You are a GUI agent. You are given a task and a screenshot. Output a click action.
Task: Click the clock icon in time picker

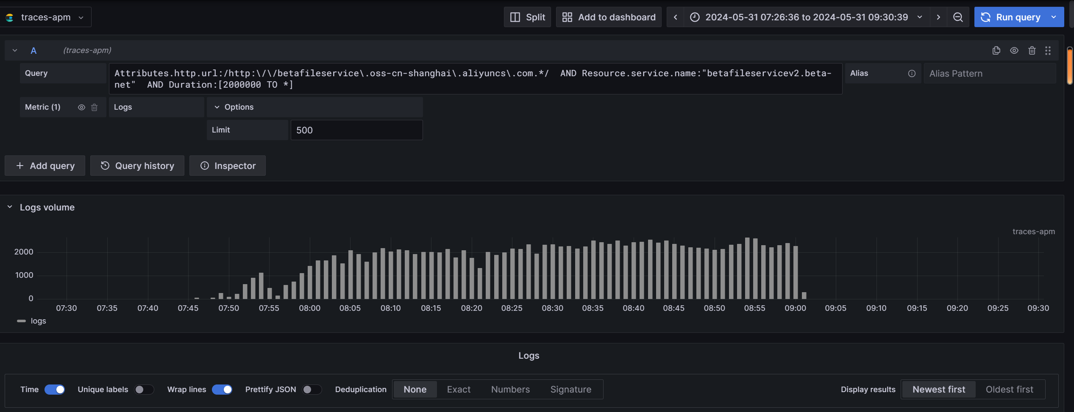coord(694,17)
